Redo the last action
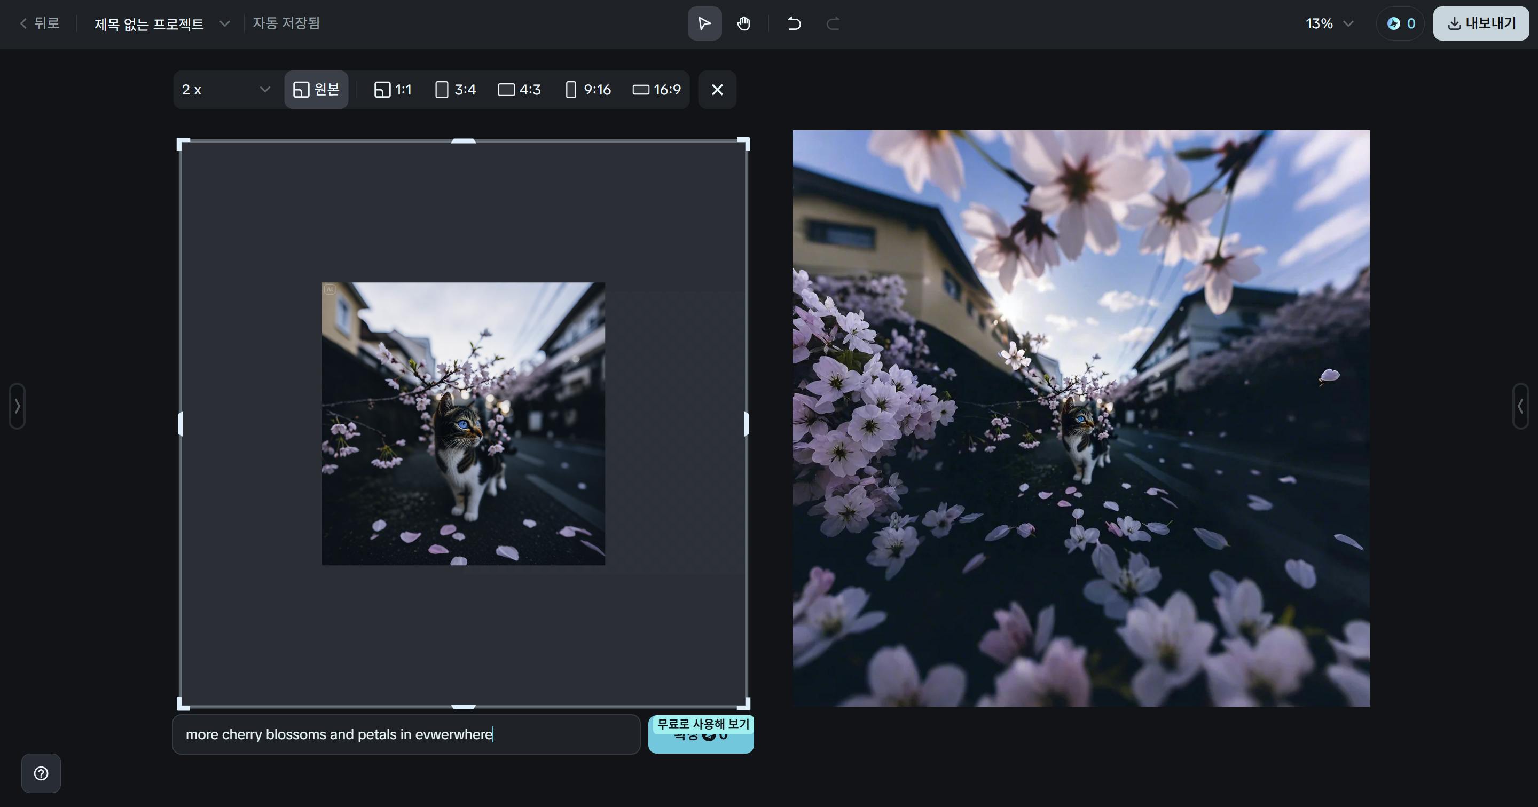The height and width of the screenshot is (807, 1538). tap(833, 23)
